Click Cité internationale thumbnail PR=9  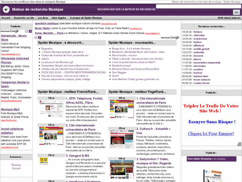pyautogui.click(x=122, y=109)
